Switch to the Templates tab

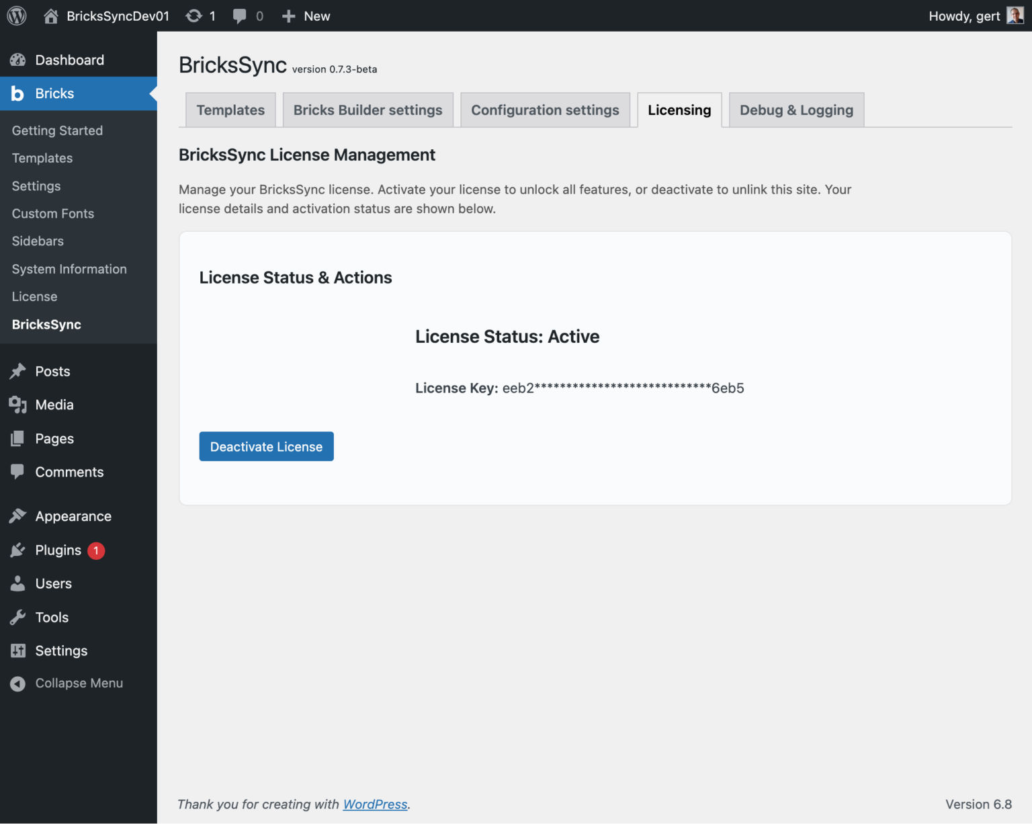pos(230,110)
